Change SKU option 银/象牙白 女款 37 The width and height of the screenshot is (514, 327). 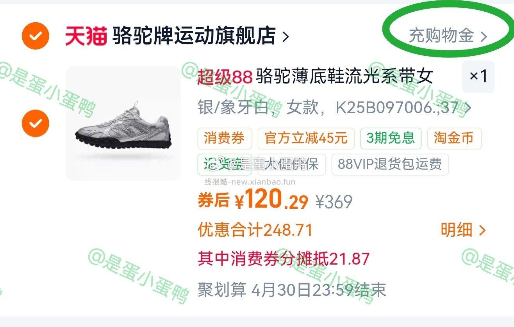pyautogui.click(x=334, y=108)
